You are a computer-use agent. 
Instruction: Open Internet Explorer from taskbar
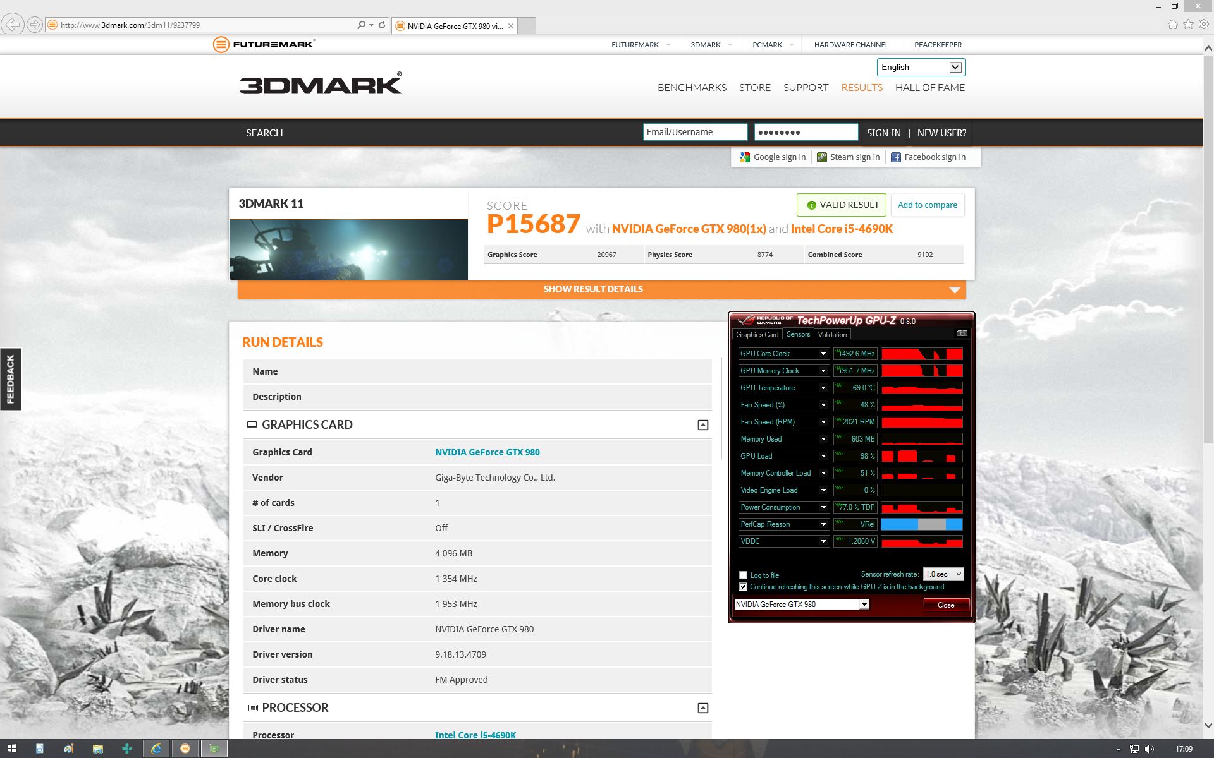point(156,749)
